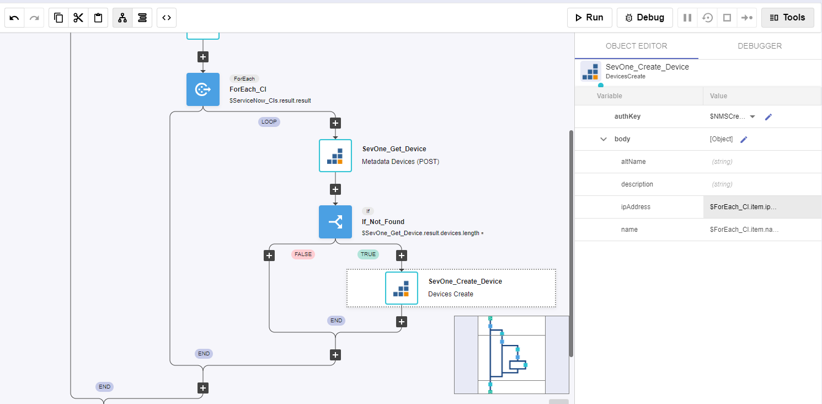Select the SevOne_Get_Device block icon
The height and width of the screenshot is (404, 822).
335,156
